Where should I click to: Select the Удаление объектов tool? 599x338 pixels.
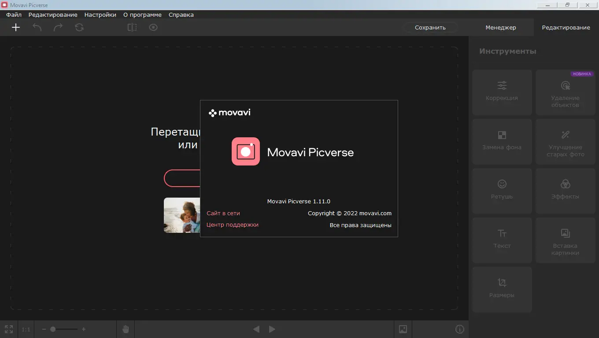point(566,92)
